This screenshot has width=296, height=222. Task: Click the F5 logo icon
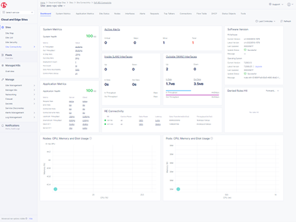[x=4, y=5]
